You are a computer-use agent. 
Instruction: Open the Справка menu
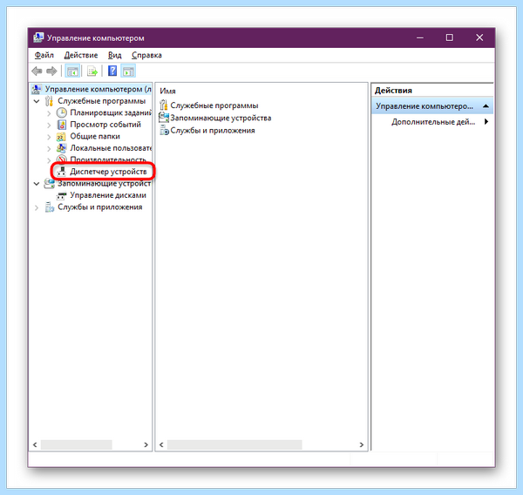(x=146, y=55)
